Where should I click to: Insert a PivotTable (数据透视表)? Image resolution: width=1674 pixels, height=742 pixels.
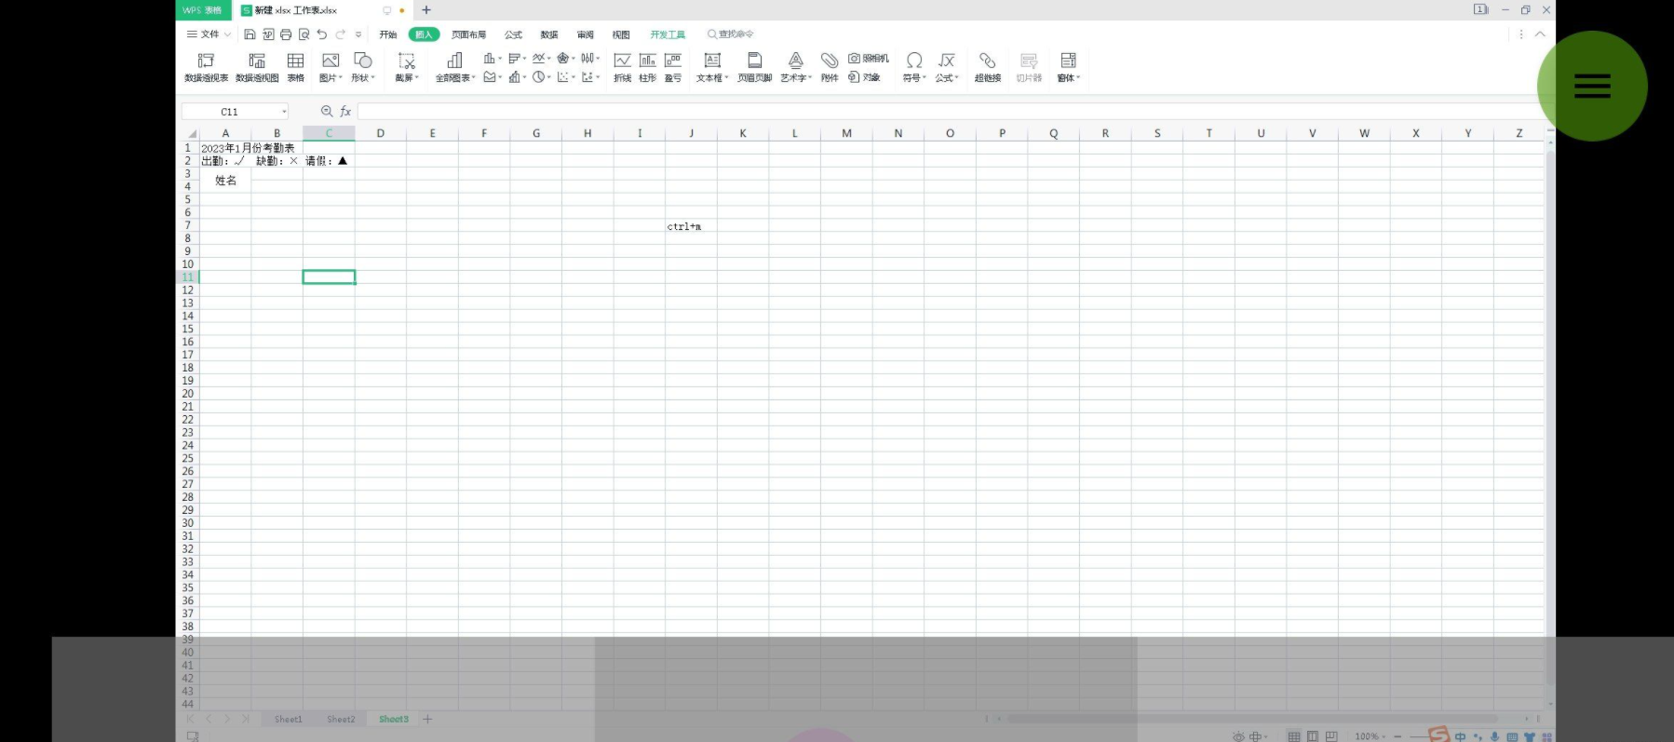[206, 67]
